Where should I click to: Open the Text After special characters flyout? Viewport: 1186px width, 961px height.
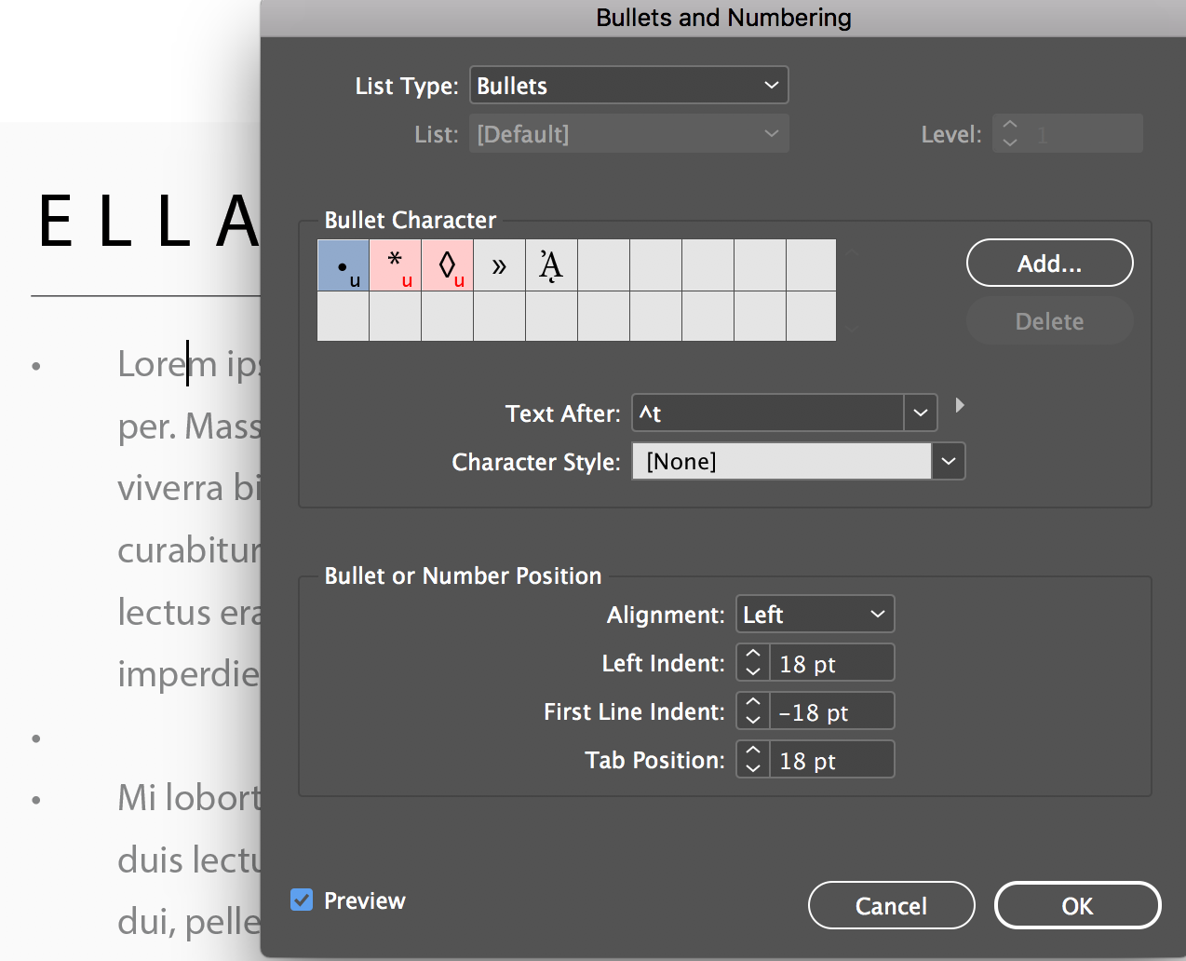[x=960, y=406]
